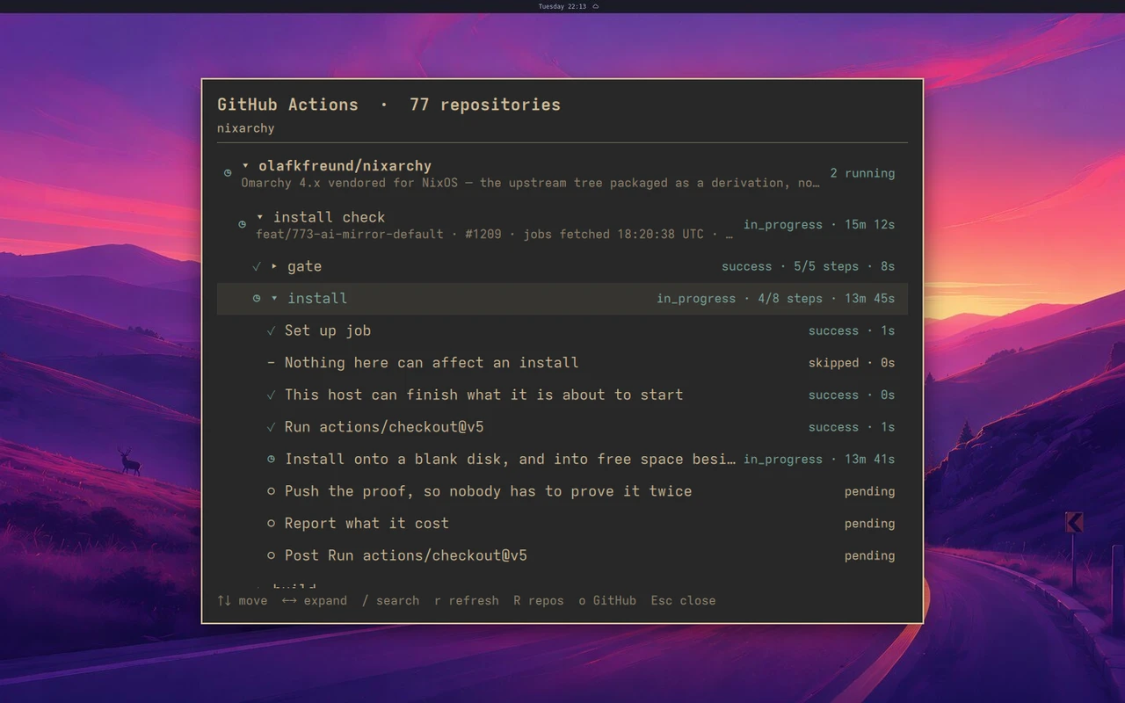The image size is (1125, 703).
Task: Click the skipped dash icon before Nothing here
Action: pyautogui.click(x=271, y=363)
